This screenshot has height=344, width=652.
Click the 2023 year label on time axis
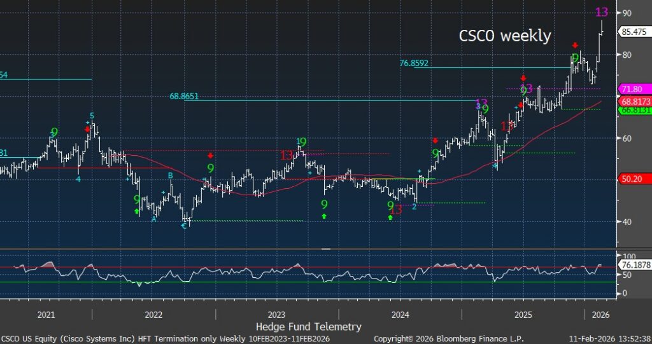tap(276, 315)
